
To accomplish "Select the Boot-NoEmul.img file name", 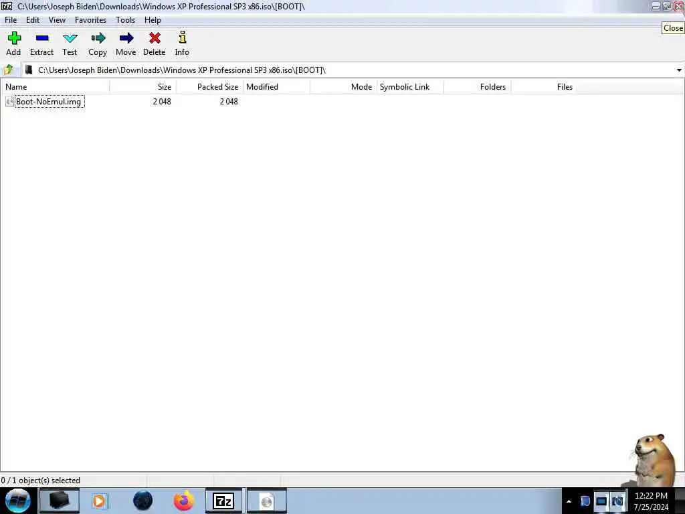I will [48, 102].
